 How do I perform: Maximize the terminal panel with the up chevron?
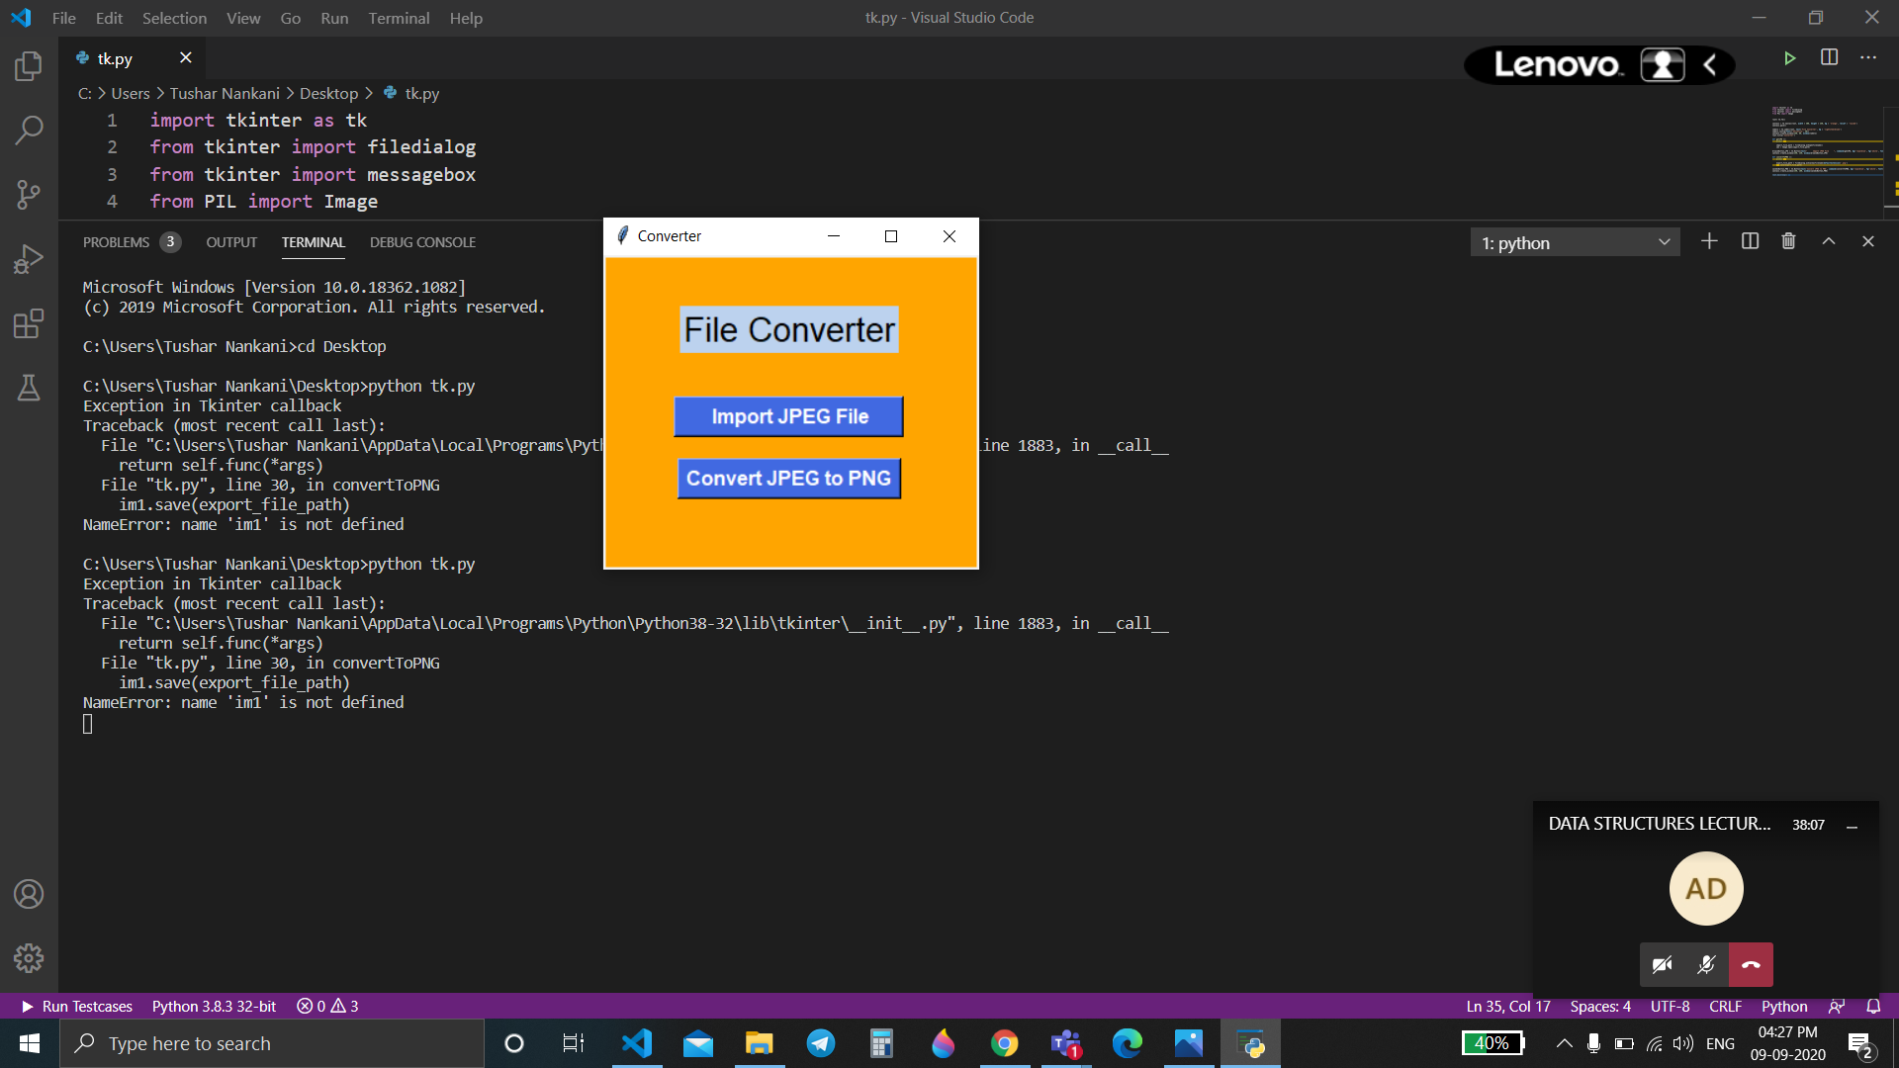[1829, 241]
